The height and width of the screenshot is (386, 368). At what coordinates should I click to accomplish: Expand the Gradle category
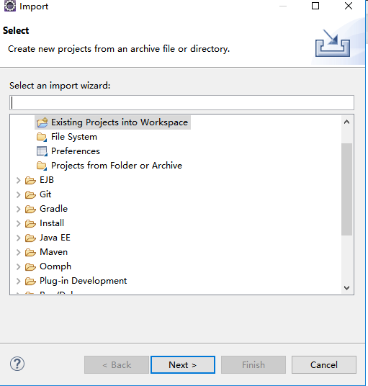[18, 209]
